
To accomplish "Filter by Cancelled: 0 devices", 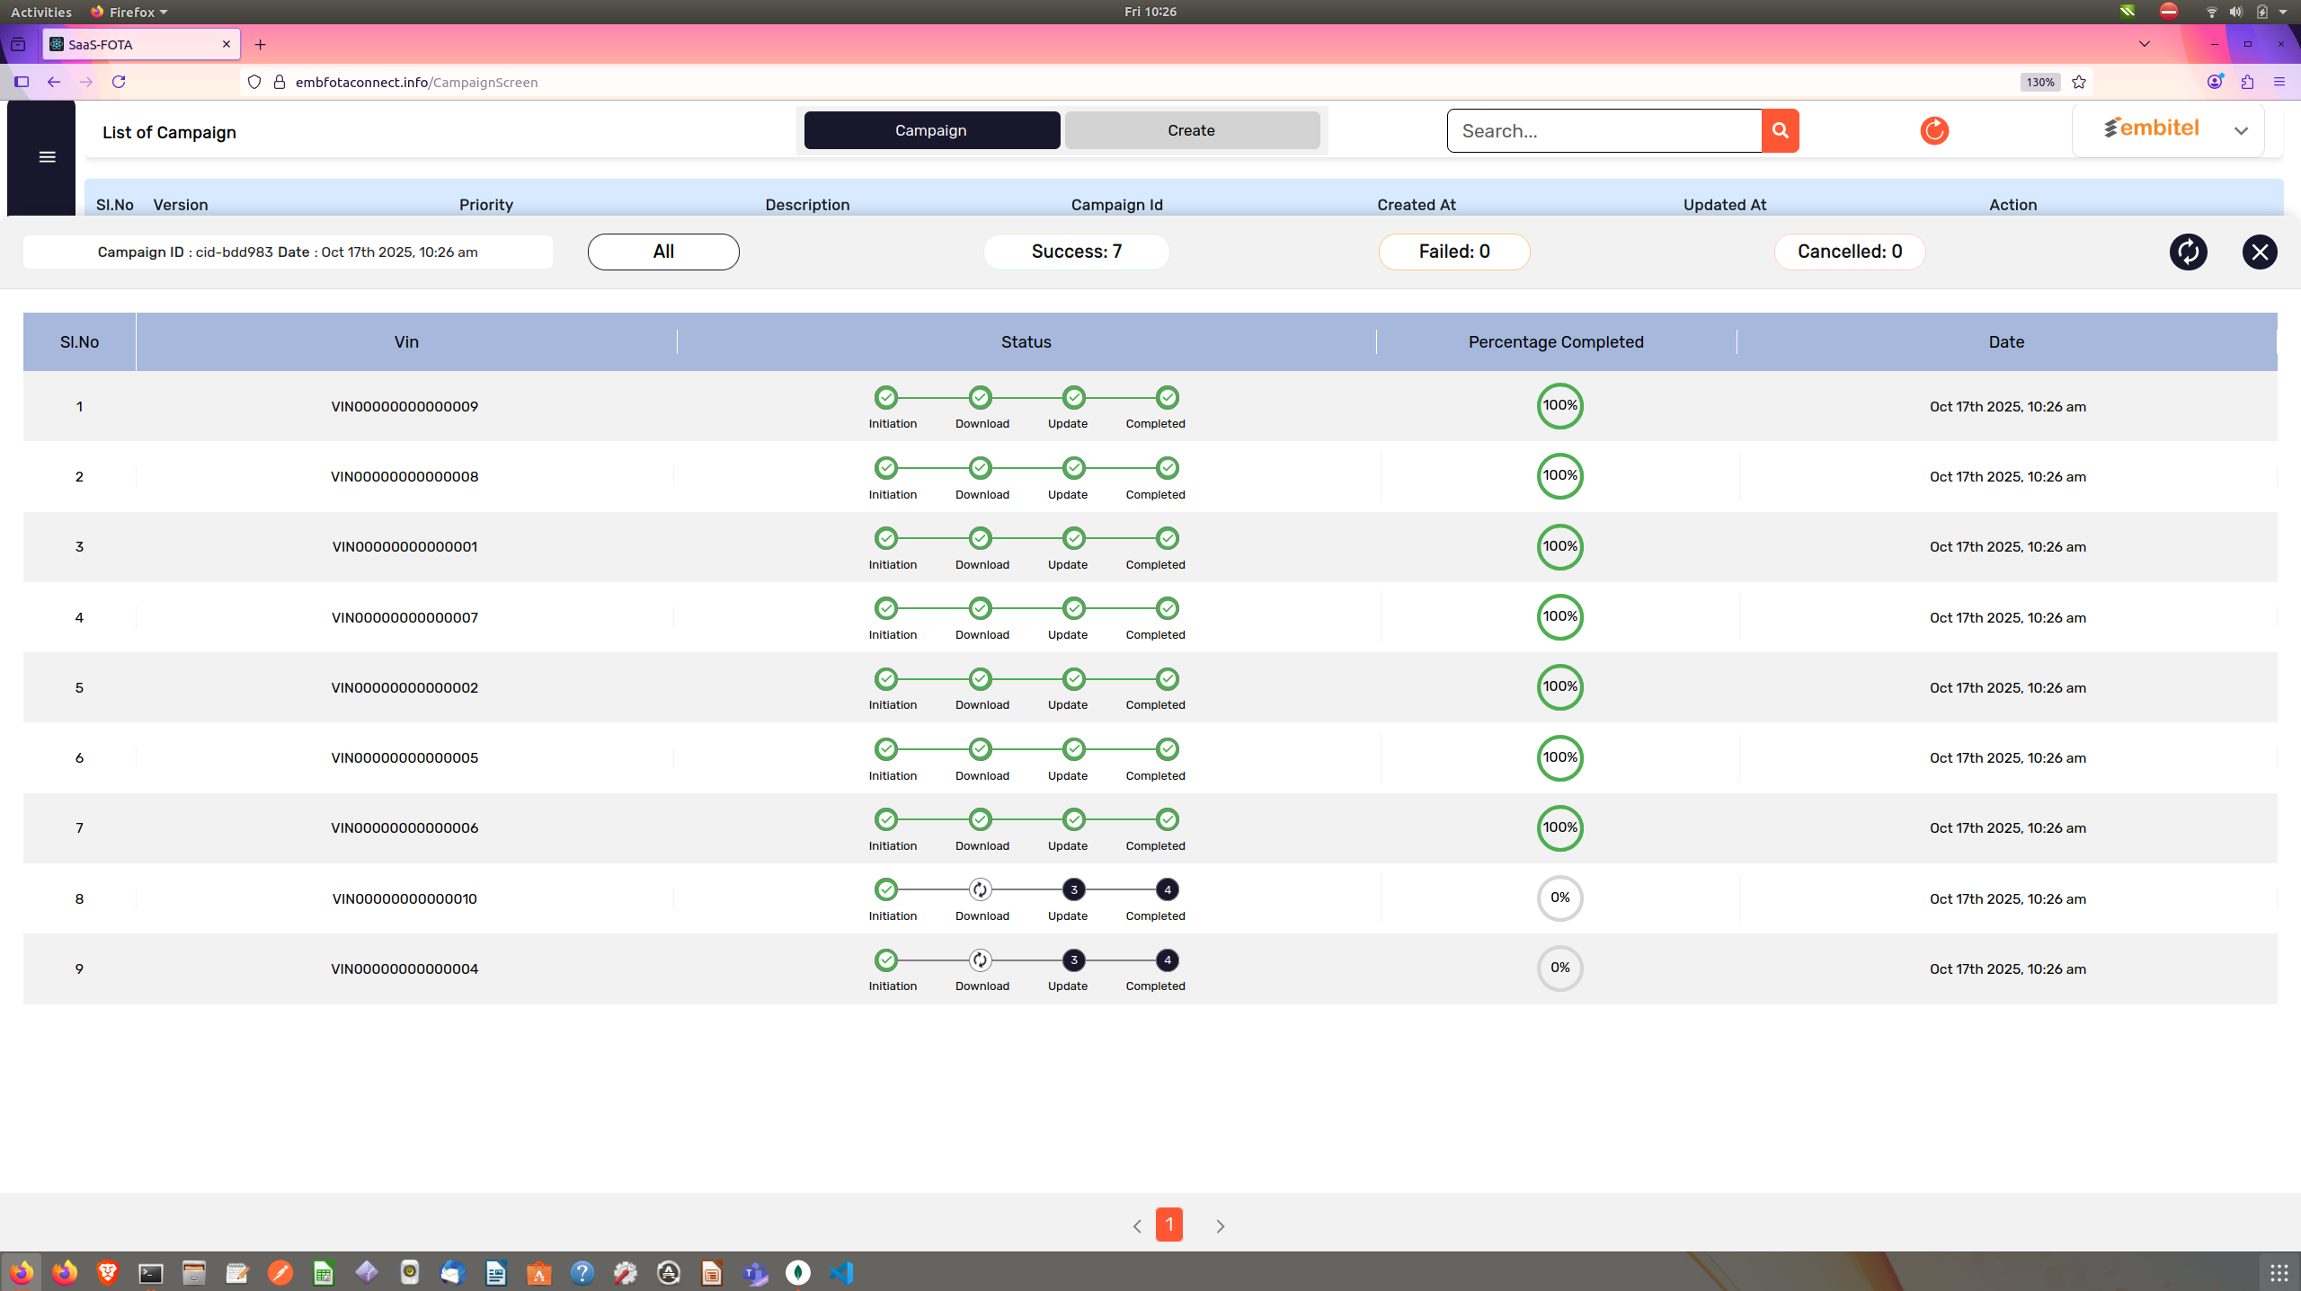I will [x=1849, y=252].
